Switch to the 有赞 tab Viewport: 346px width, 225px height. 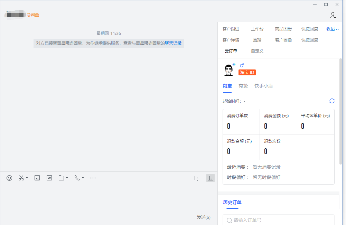[x=243, y=86]
